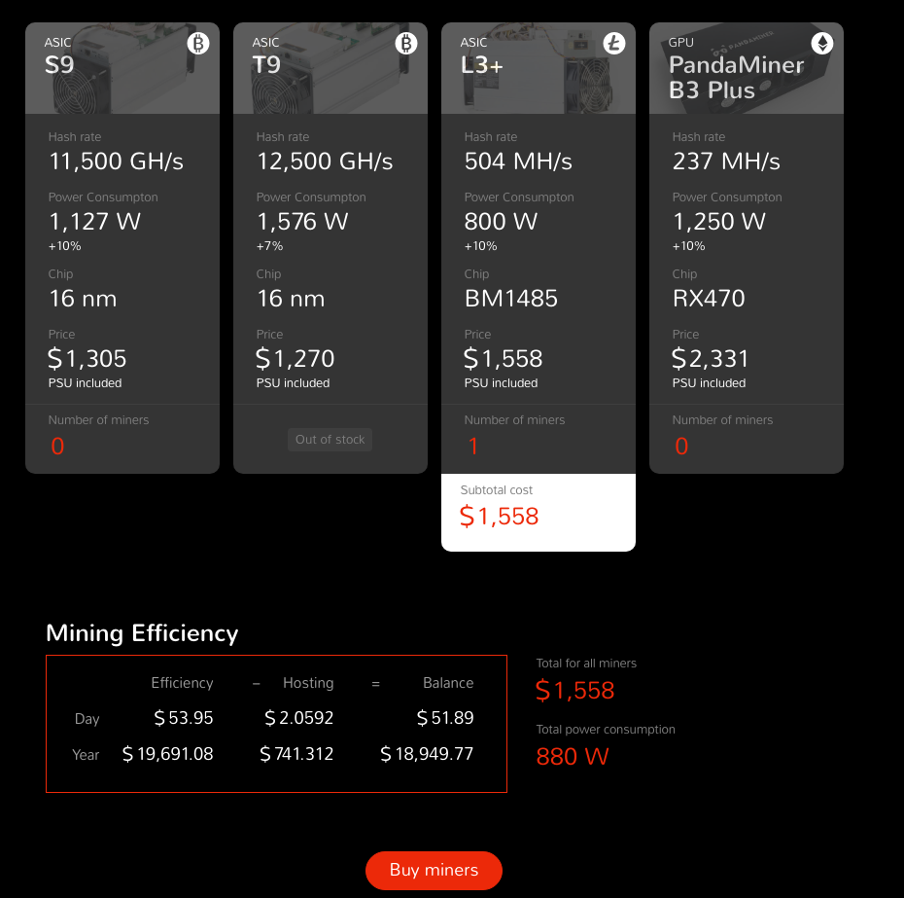Change PandaMiner B3 Plus miner count
The height and width of the screenshot is (898, 904).
pos(681,447)
